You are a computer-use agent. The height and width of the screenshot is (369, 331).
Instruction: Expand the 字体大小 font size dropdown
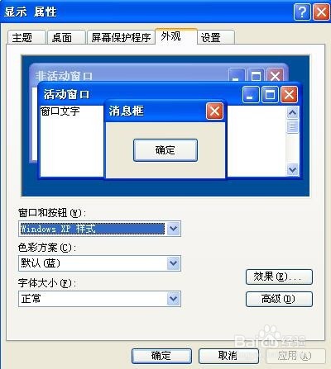pos(174,299)
